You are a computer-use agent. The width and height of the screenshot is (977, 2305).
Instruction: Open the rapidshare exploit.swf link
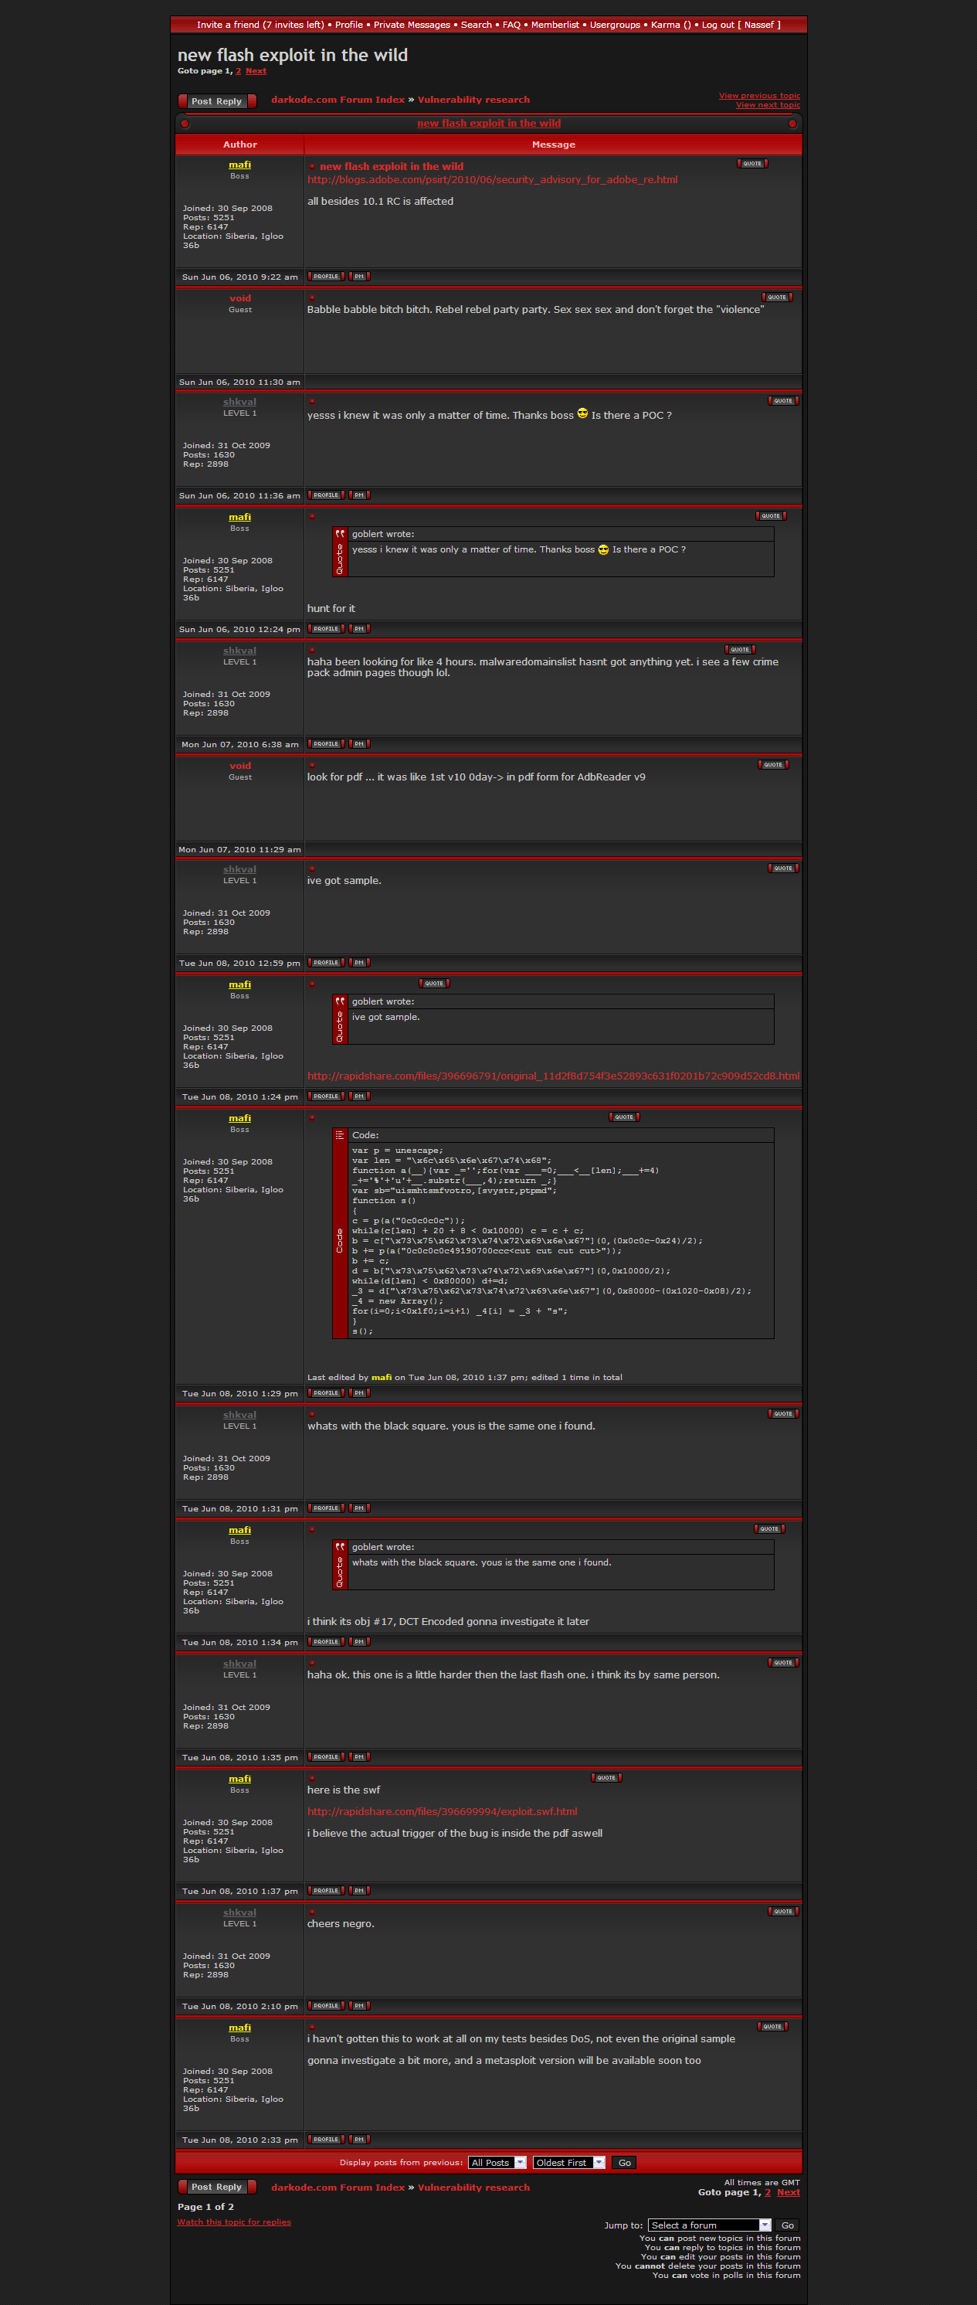click(442, 1811)
